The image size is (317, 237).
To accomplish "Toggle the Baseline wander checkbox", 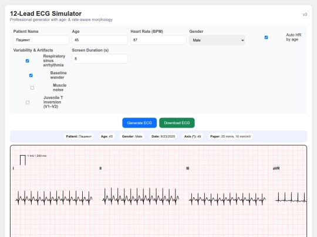I will coord(31,75).
